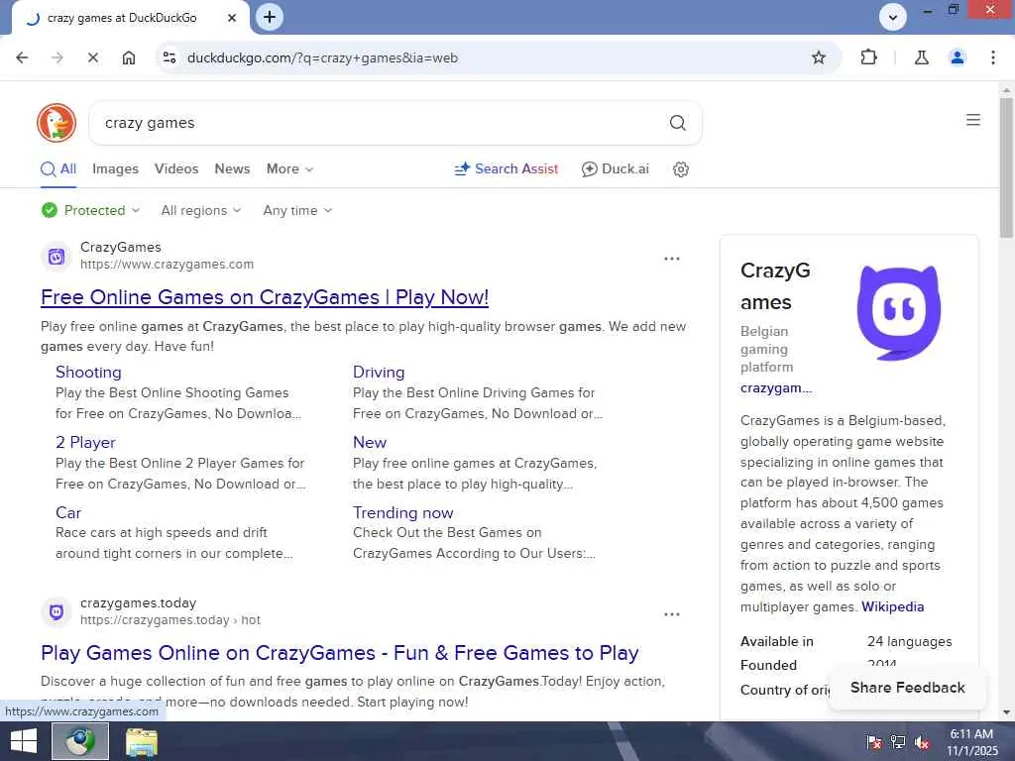Expand the More search categories menu
The height and width of the screenshot is (761, 1015).
[289, 168]
